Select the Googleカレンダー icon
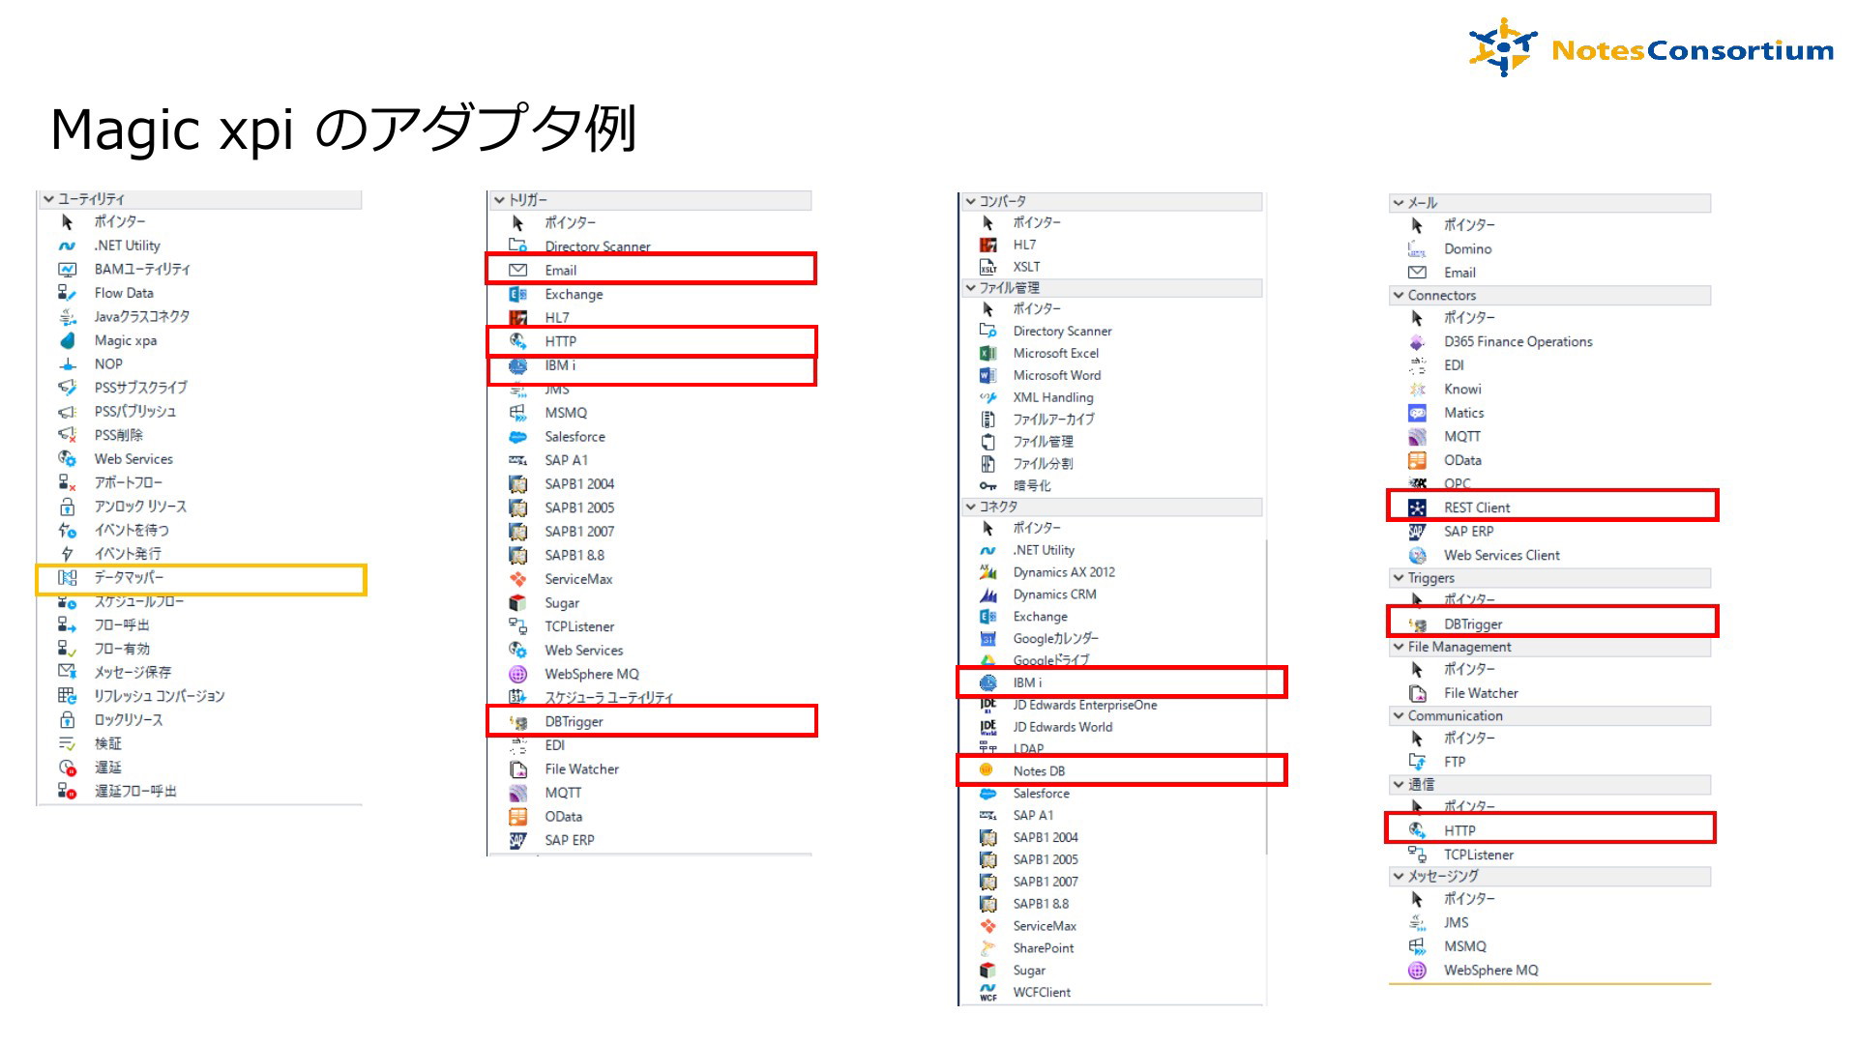The width and height of the screenshot is (1857, 1044). click(987, 639)
